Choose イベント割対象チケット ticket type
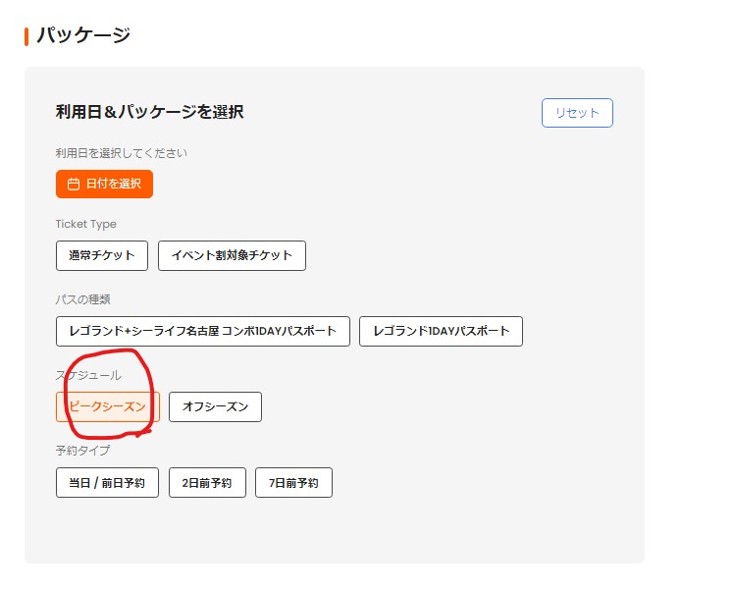 point(232,255)
